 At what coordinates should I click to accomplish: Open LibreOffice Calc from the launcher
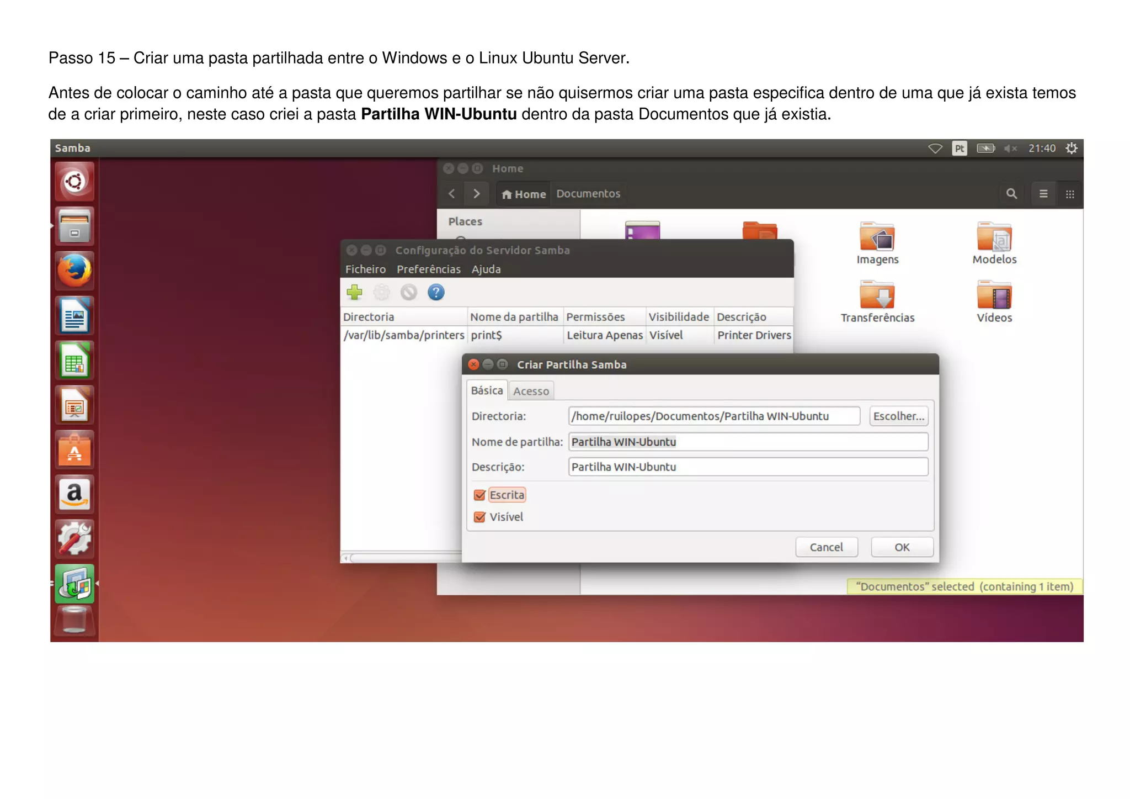coord(74,361)
